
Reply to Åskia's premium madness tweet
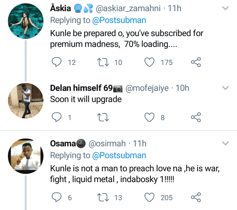[x=57, y=62]
